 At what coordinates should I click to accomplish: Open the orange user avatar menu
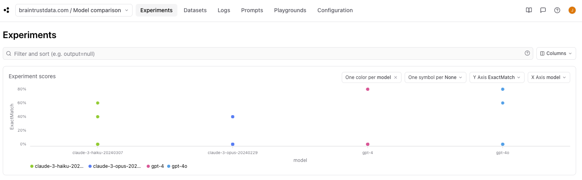pos(572,10)
